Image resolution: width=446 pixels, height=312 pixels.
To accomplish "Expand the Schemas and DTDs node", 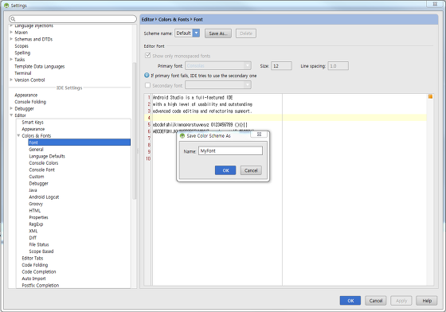I will [11, 39].
